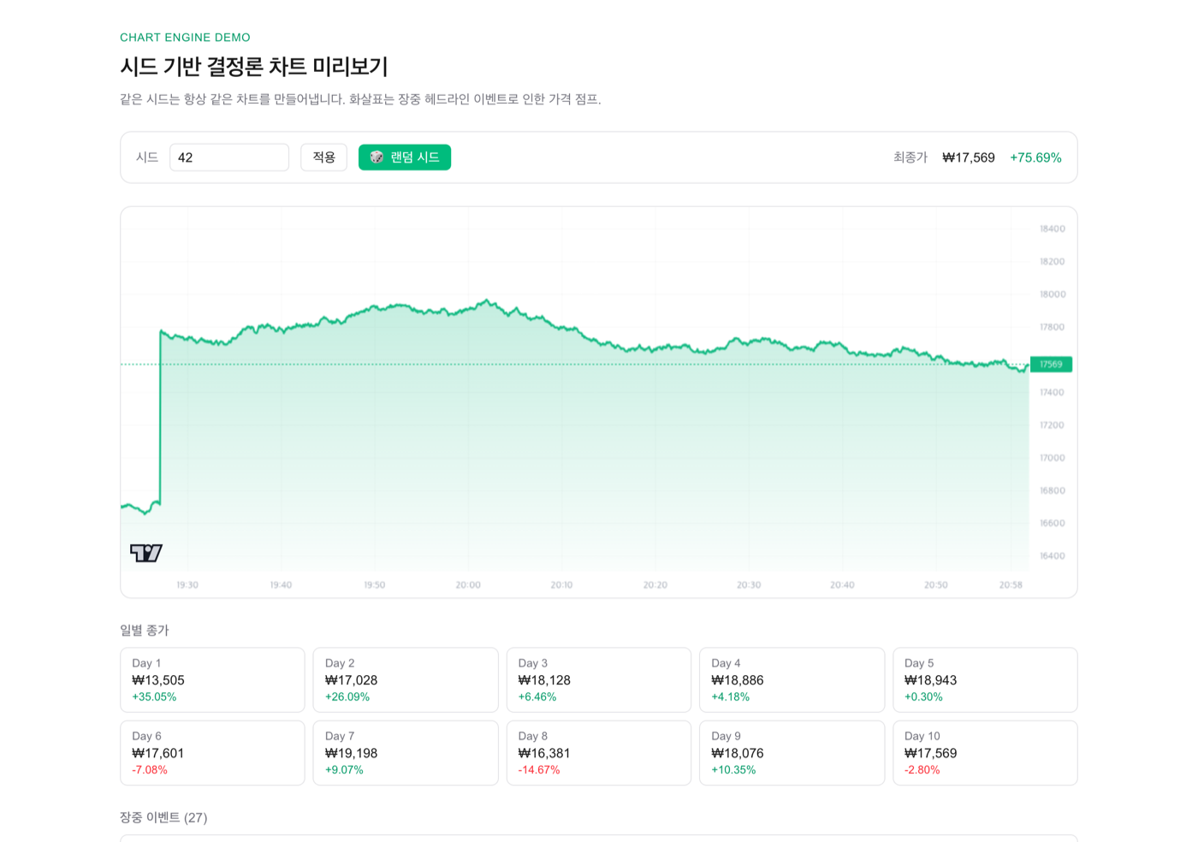
Task: Select the Day 6 card ₩17,601
Action: (x=212, y=753)
